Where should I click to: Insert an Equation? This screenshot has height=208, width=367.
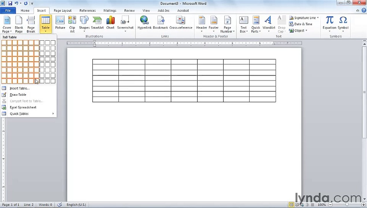pos(329,25)
